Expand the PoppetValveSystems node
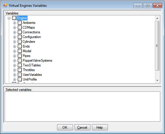Viewport: 165px width, 134px height. coord(14,61)
